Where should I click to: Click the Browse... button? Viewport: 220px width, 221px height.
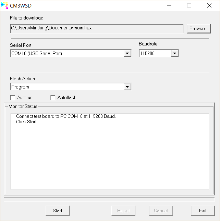[x=199, y=29]
